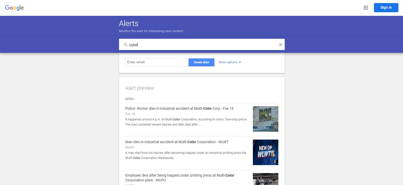This screenshot has height=185, width=403.
Task: Open the Google apps grid icon
Action: coord(366,8)
